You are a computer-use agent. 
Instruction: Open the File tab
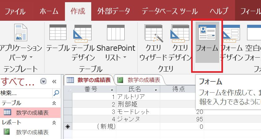15,11
